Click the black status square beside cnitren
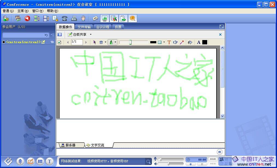This screenshot has height=168, width=277. tap(4, 42)
